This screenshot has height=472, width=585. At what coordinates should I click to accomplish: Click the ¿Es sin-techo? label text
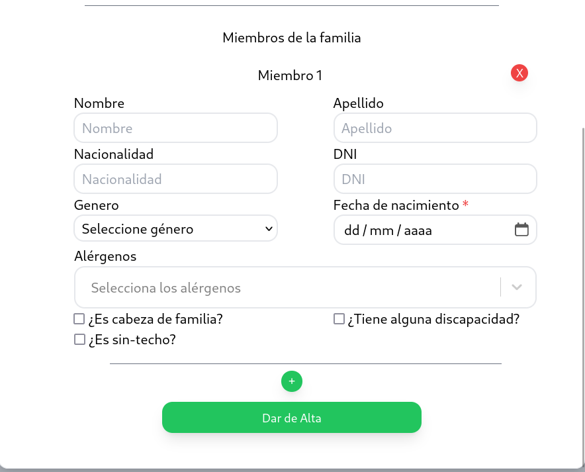click(x=132, y=340)
